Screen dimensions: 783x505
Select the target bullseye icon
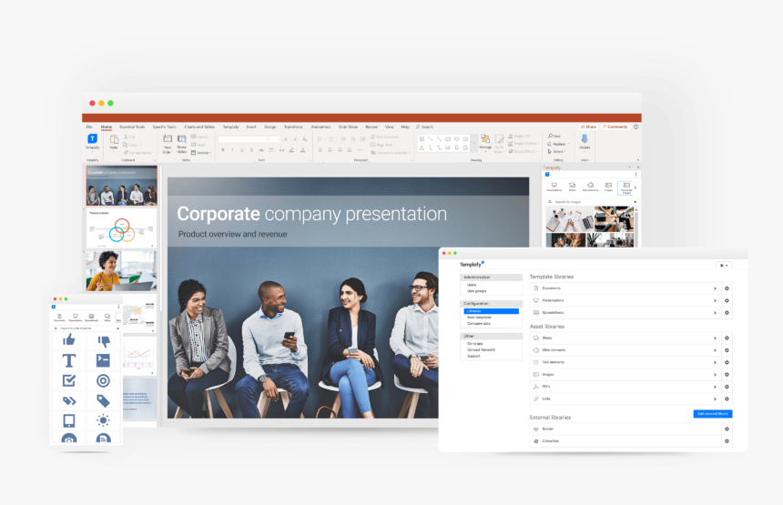(x=103, y=380)
